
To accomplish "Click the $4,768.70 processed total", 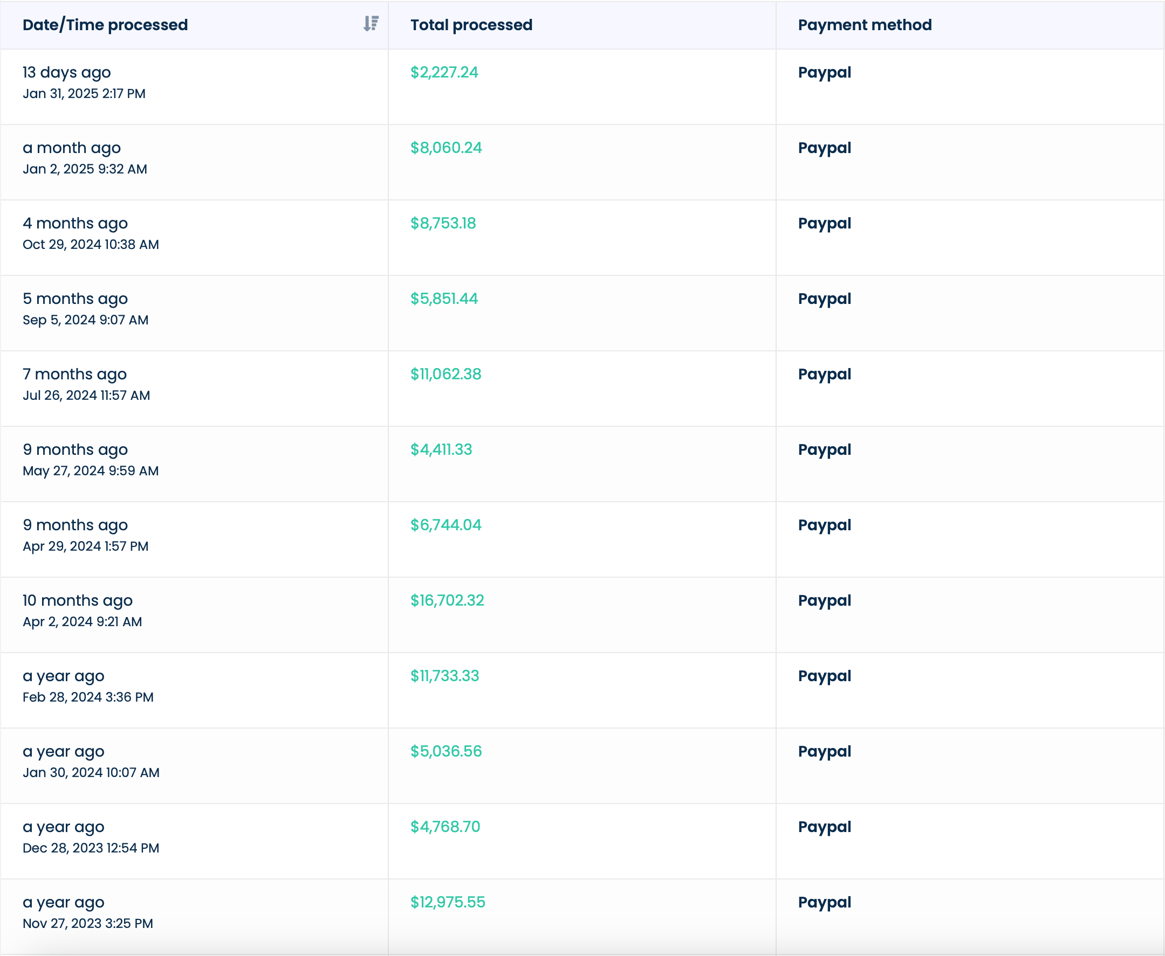I will click(446, 827).
